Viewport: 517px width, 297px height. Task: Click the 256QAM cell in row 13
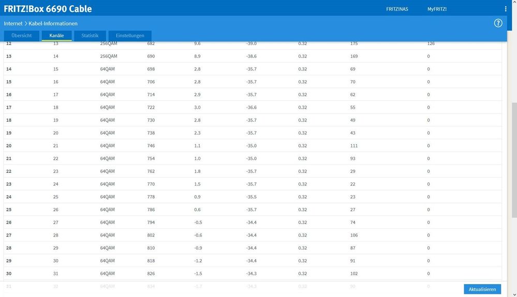pos(109,56)
